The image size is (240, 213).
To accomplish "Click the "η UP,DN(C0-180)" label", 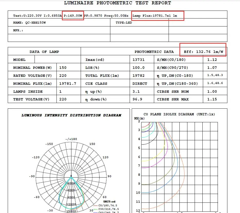I will pyautogui.click(x=175, y=76).
